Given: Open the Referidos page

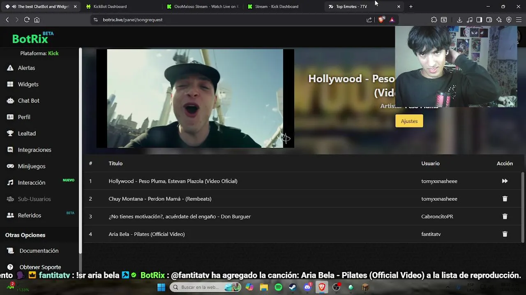Looking at the screenshot, I should (29, 216).
